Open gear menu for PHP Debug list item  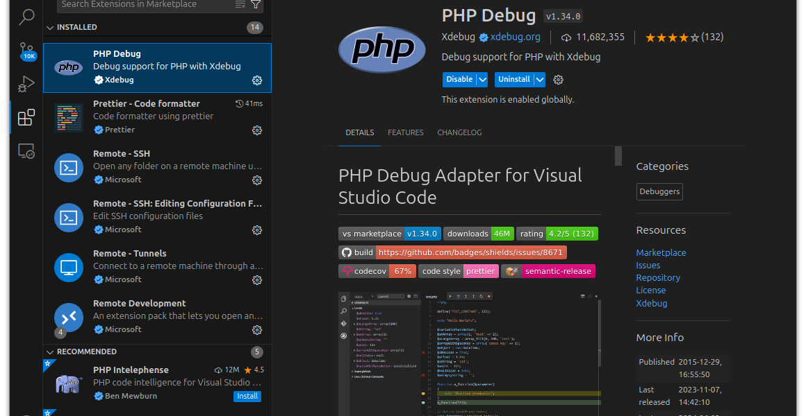tap(257, 80)
